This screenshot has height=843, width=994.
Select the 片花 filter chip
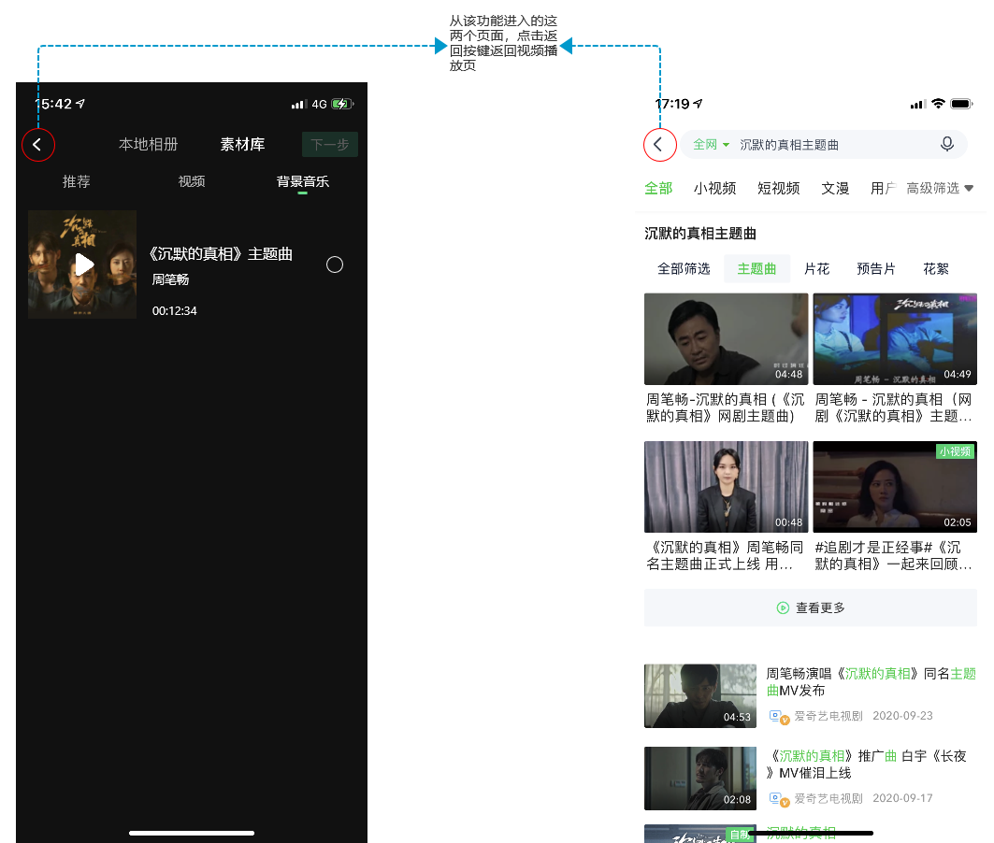point(816,268)
